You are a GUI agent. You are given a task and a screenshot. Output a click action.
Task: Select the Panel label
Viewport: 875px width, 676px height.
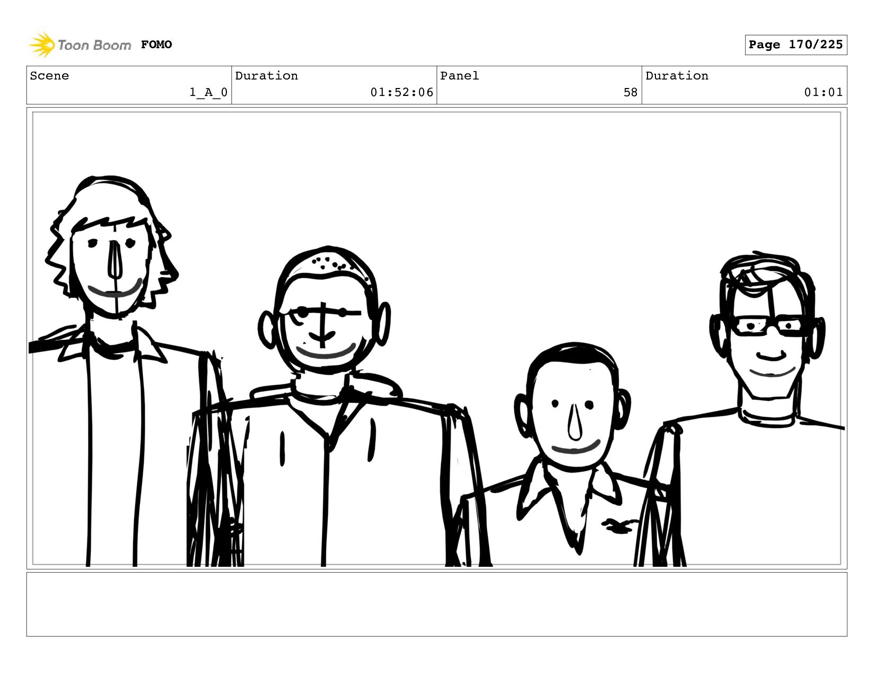coord(459,76)
